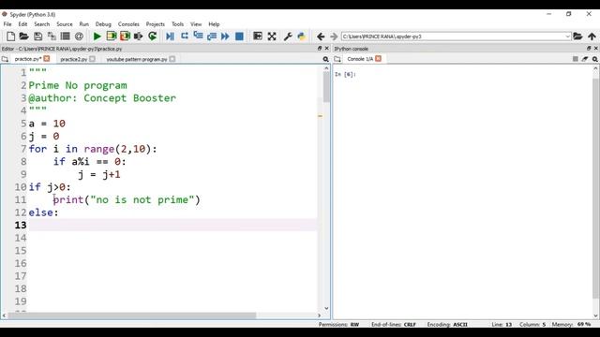Toggle fullscreen mode icon

(272, 37)
